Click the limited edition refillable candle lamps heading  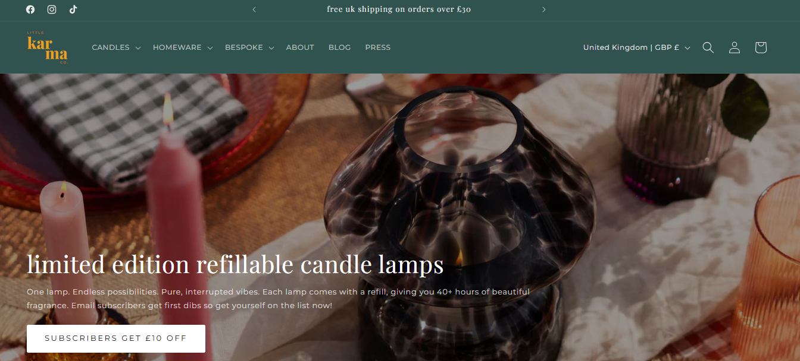(235, 264)
